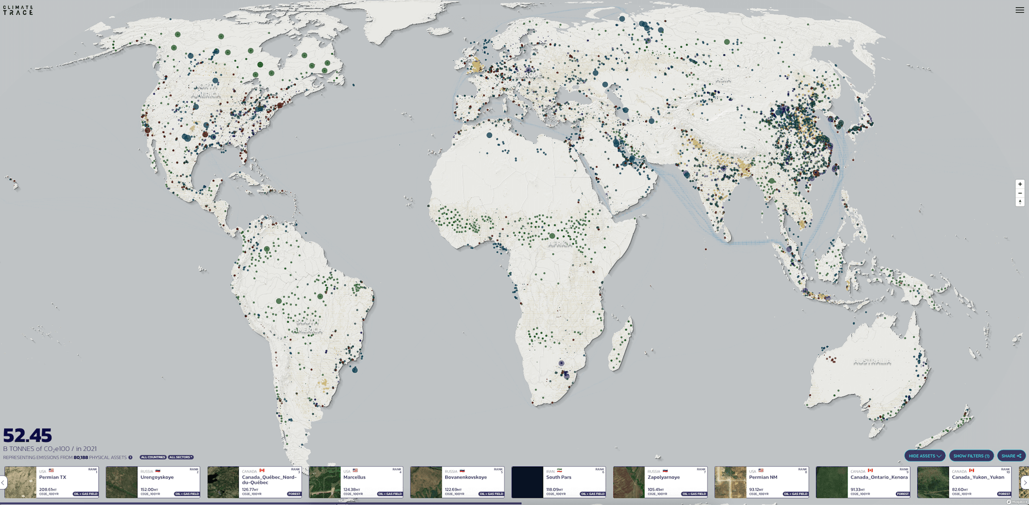Click the compass reset icon below zoom controls

(x=1020, y=202)
